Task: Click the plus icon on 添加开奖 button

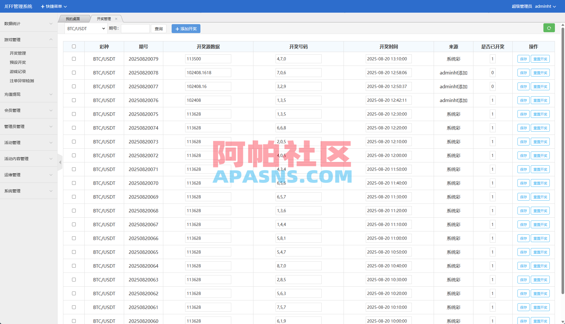Action: (177, 28)
